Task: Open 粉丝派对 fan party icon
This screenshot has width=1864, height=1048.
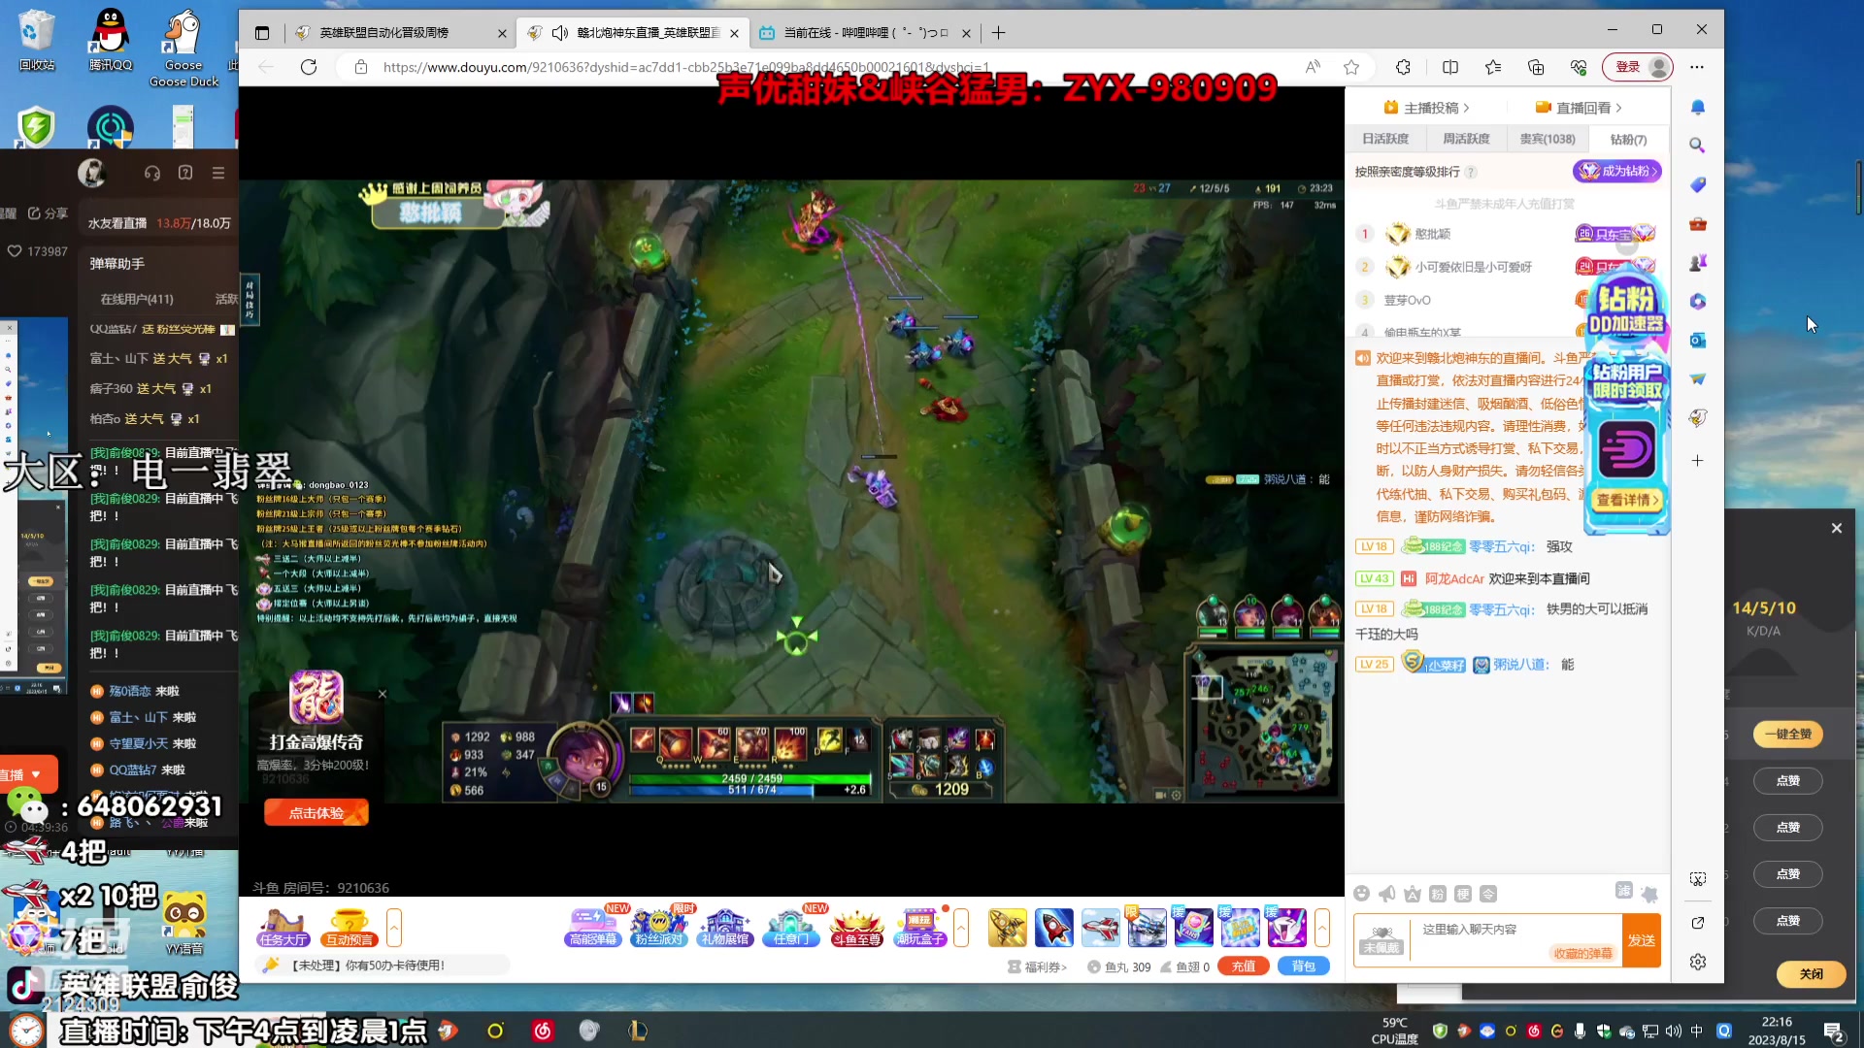Action: pyautogui.click(x=658, y=928)
